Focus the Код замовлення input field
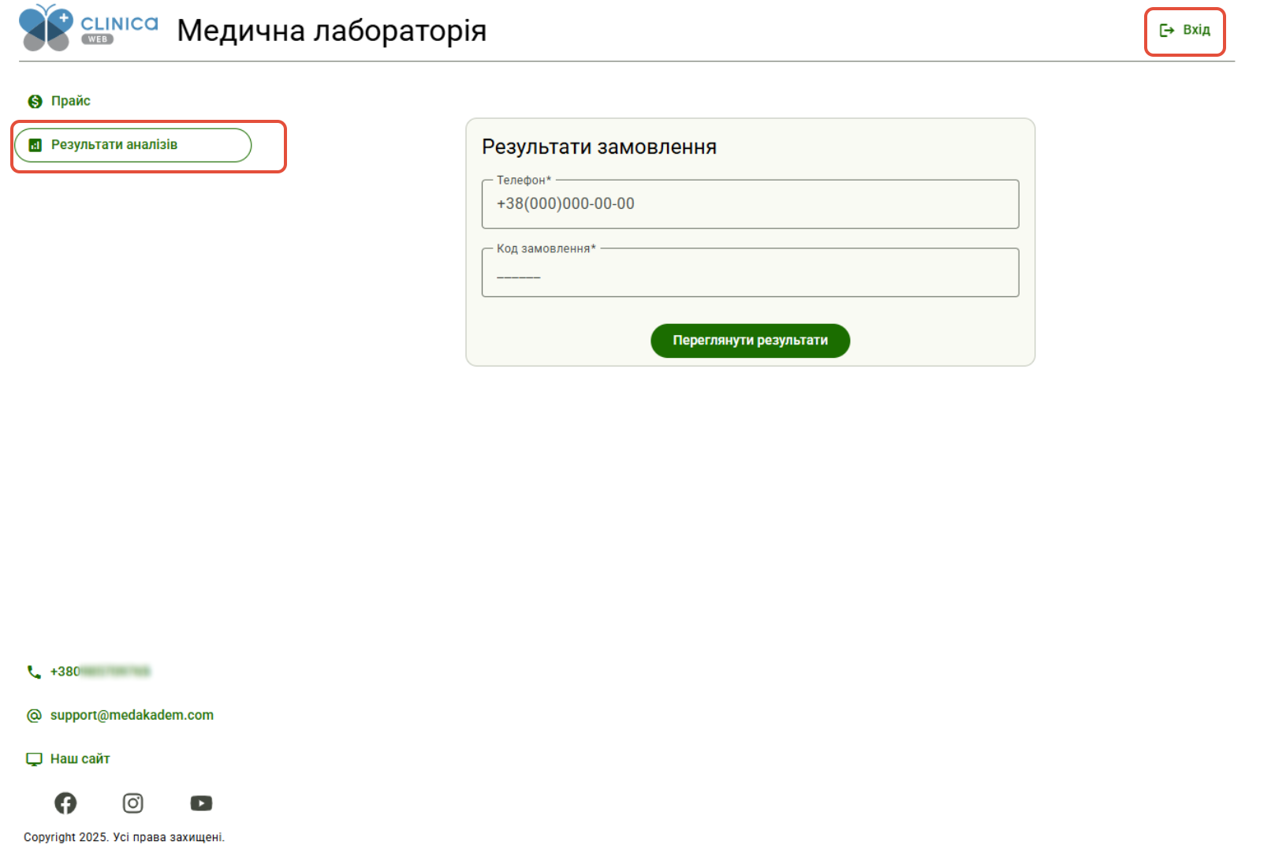 750,273
